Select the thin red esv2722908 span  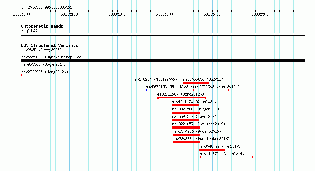pos(211,90)
